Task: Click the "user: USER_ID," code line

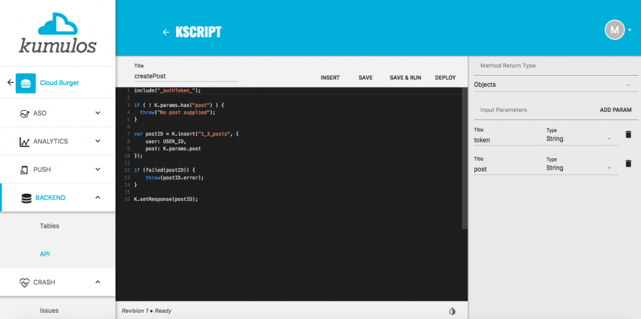Action: click(x=165, y=141)
